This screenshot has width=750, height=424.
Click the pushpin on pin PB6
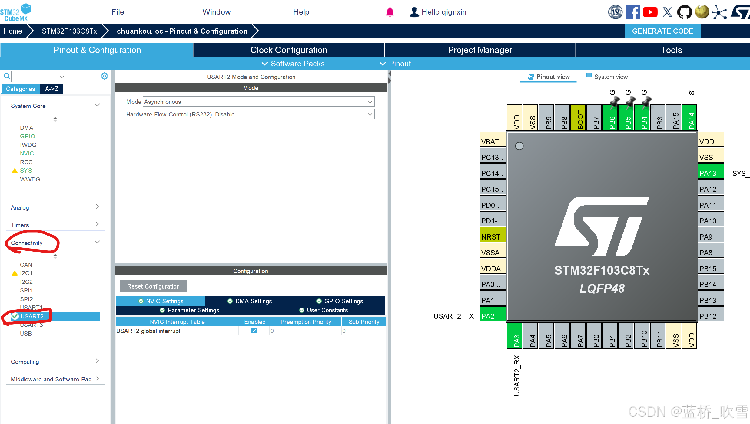point(614,102)
